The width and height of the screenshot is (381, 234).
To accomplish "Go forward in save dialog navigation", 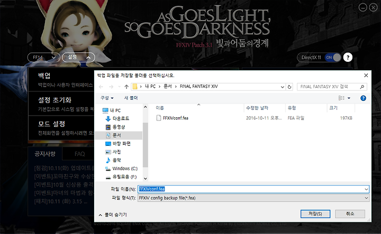I will [111, 87].
